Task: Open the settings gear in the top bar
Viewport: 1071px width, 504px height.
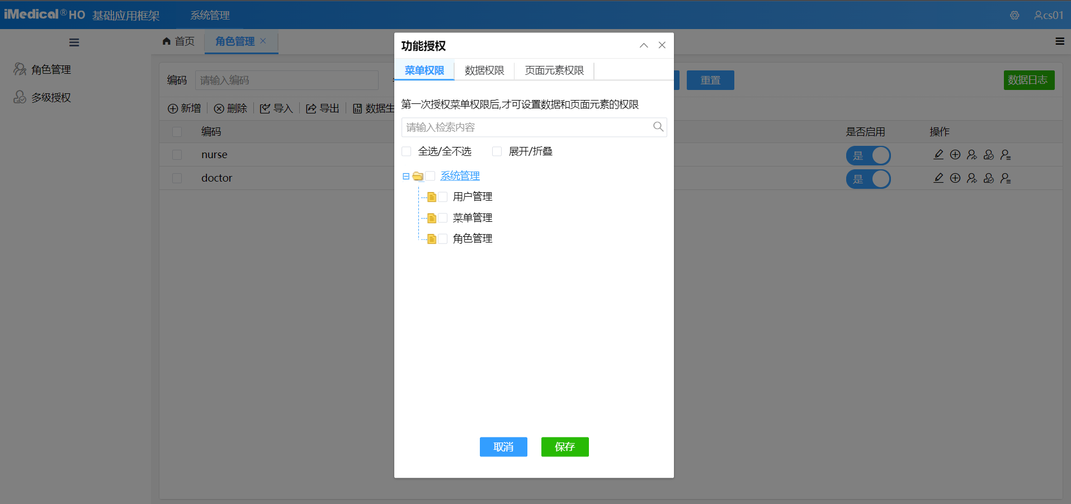Action: coord(1015,15)
